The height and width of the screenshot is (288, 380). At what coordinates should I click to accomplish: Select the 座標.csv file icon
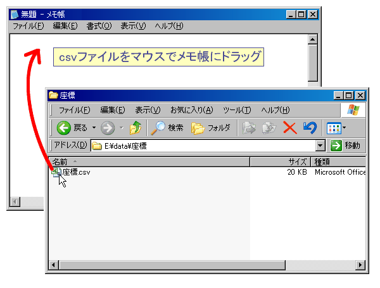pos(56,172)
